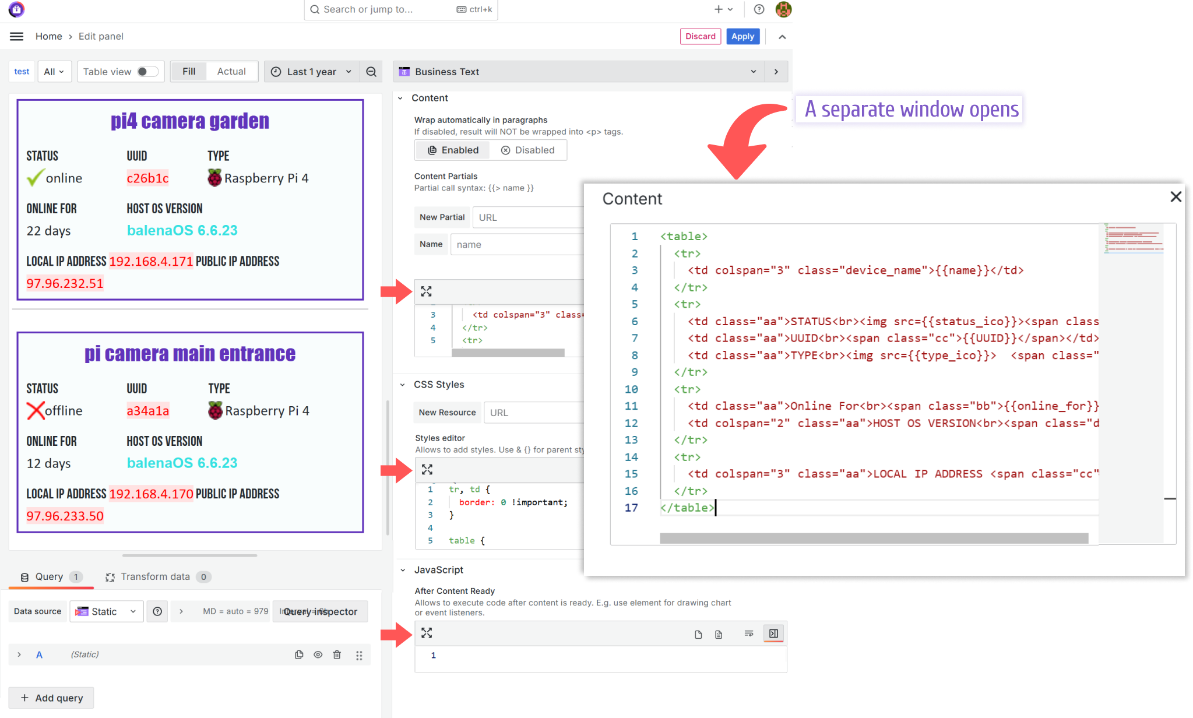Collapse the CSS Styles section
The width and height of the screenshot is (1193, 718).
coord(401,384)
